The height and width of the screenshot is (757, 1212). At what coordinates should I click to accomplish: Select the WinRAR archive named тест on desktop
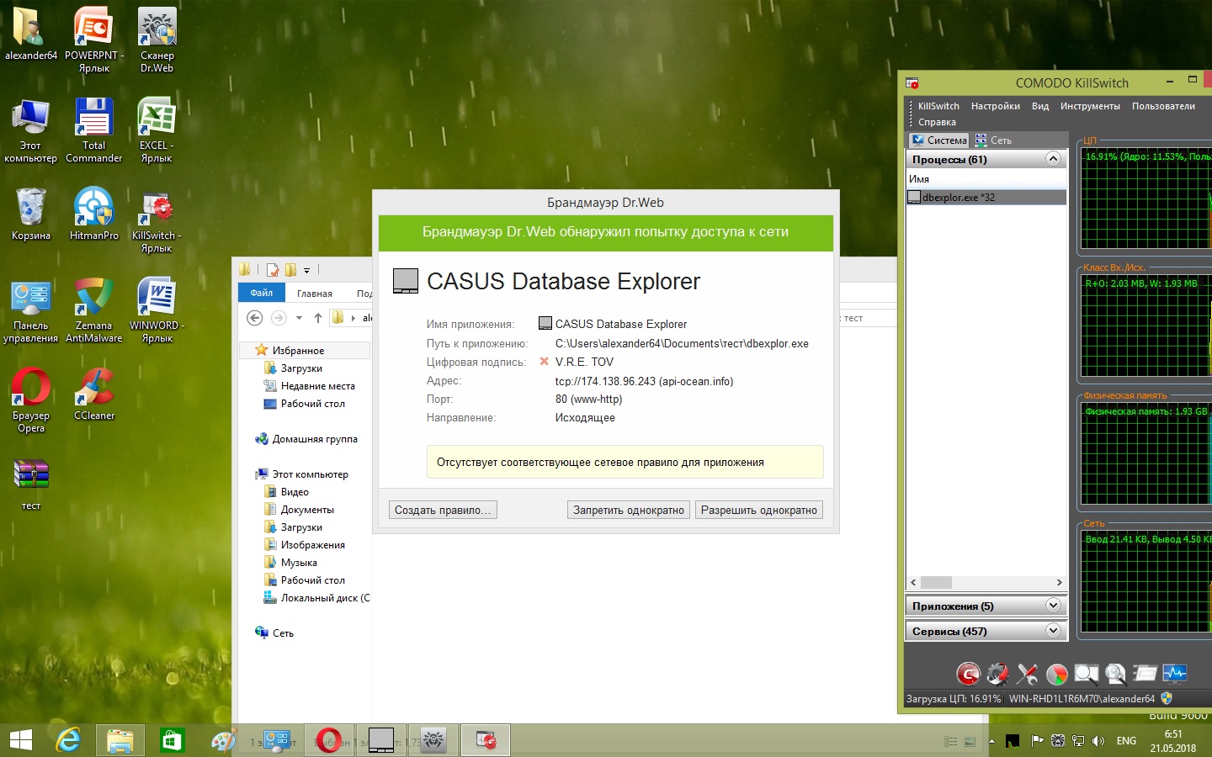pos(31,484)
